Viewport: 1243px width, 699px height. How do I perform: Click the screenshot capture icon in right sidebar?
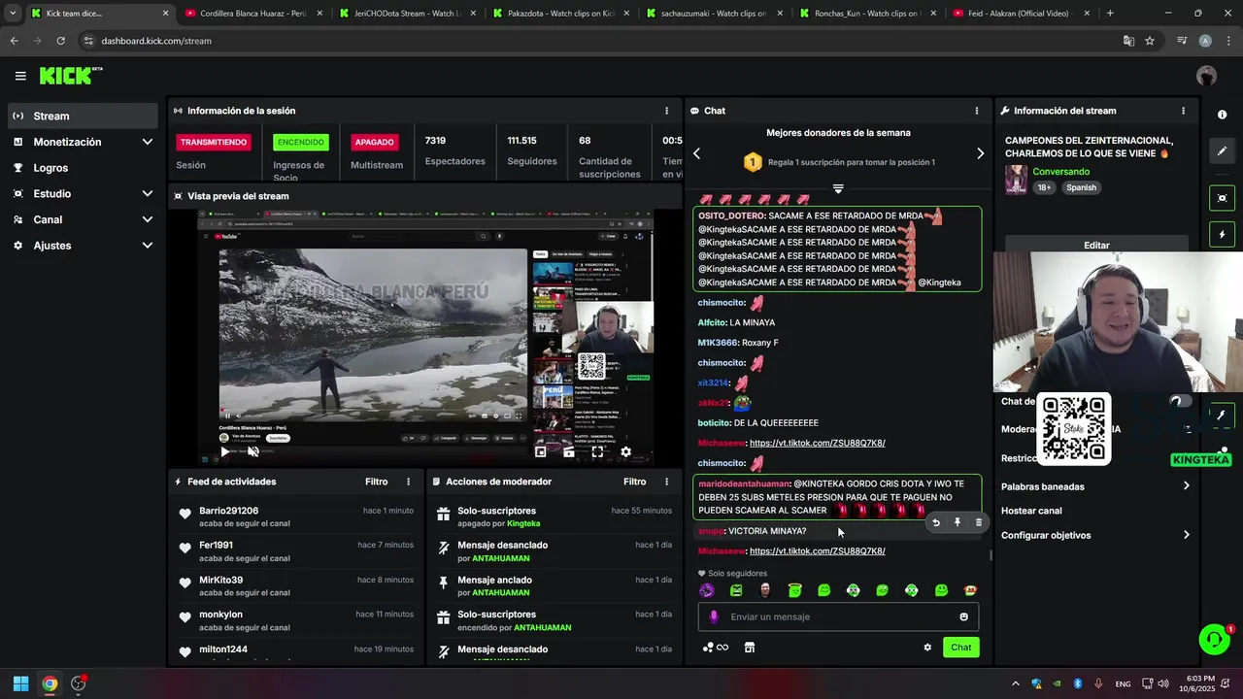tap(1222, 198)
